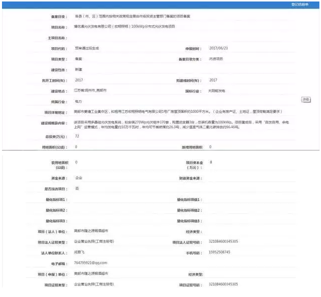The image size is (321, 297).
Task: Click the 项目类型 value 备案
Action: (78, 59)
